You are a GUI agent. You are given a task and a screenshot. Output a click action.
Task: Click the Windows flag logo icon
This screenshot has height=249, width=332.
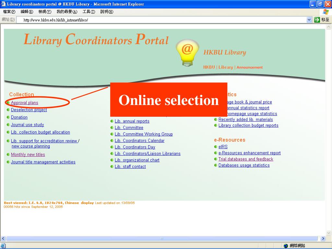[326, 12]
